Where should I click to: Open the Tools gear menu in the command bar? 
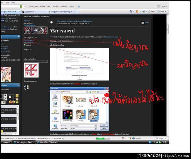[161, 11]
